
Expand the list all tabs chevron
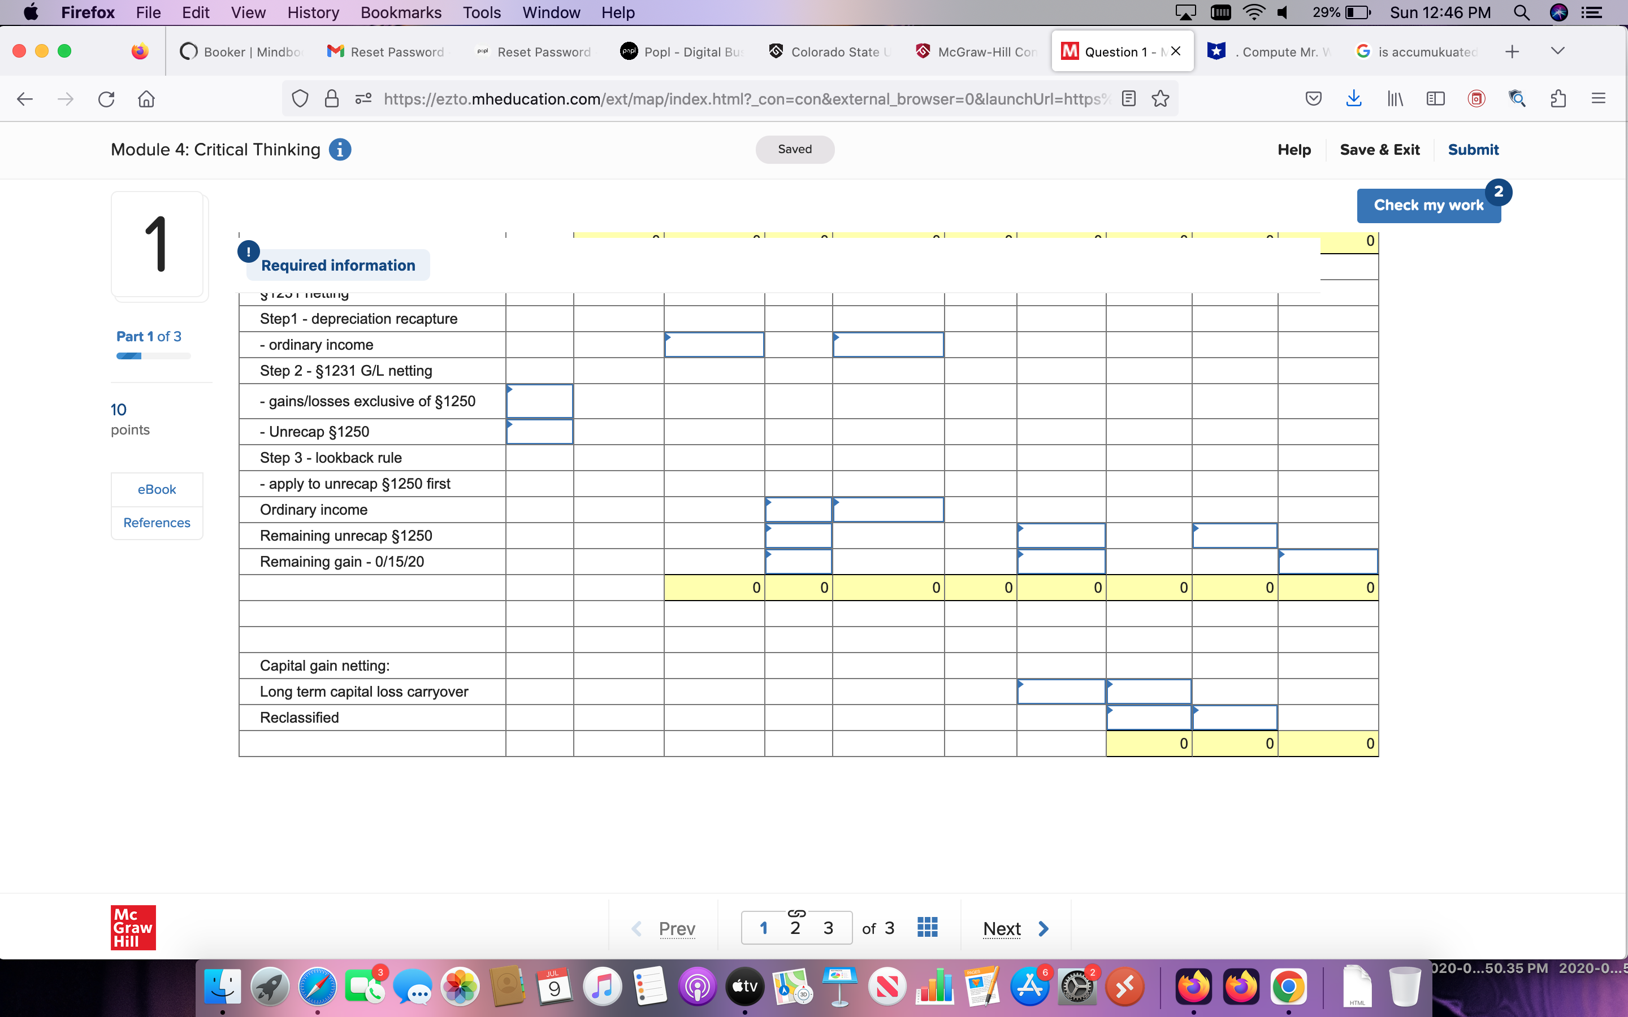tap(1557, 51)
